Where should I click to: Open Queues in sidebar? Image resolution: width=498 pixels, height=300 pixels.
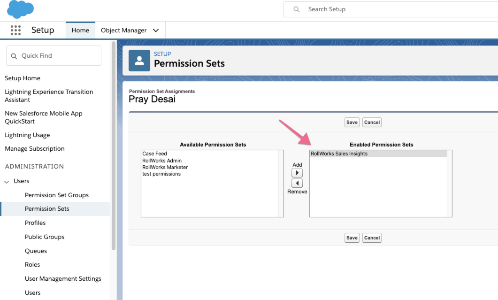tap(36, 251)
